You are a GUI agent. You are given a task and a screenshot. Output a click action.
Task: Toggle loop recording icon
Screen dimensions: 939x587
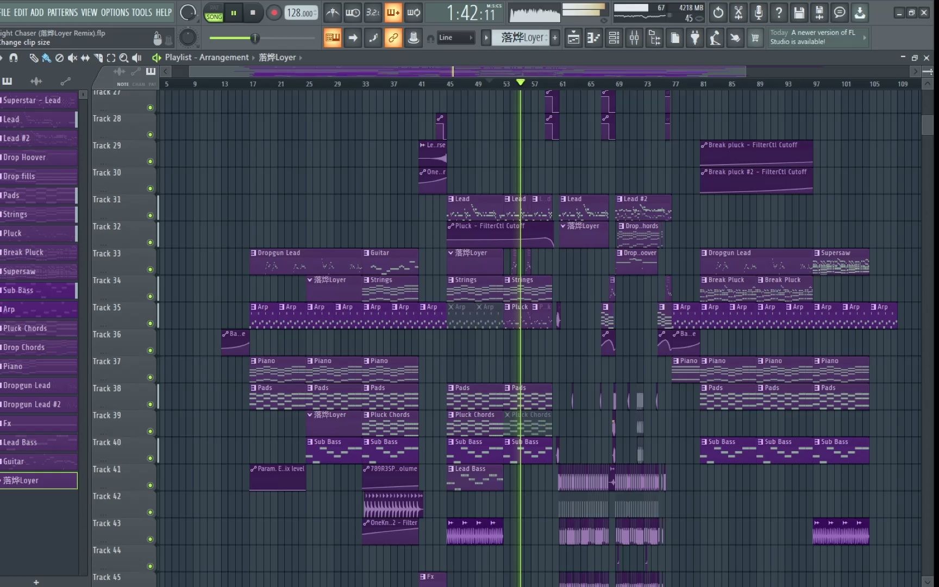[x=414, y=13]
